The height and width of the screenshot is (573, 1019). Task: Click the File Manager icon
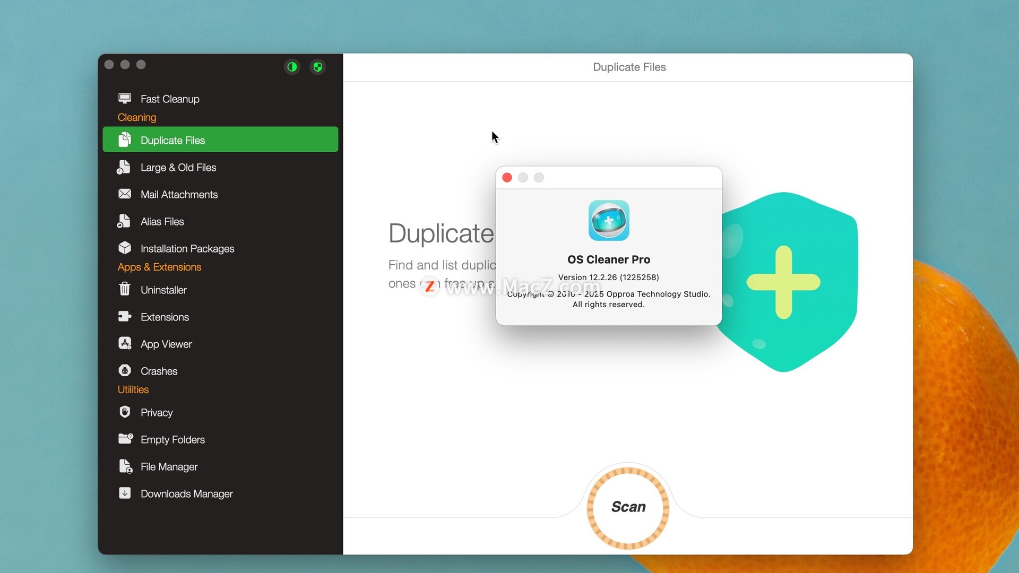125,466
